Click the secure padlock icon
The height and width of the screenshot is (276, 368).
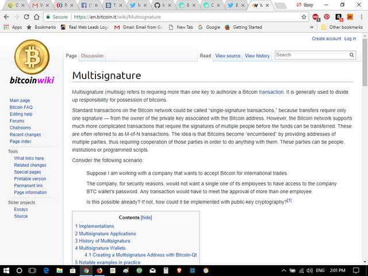click(48, 17)
